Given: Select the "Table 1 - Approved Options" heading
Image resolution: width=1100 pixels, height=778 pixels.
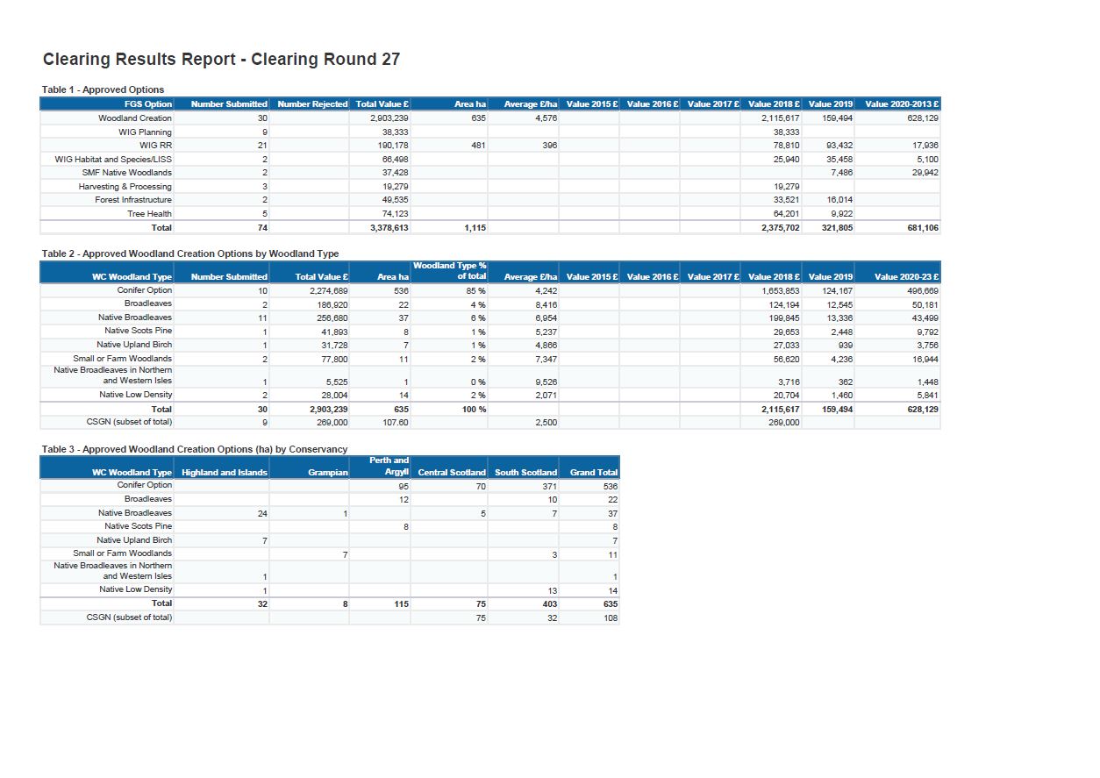Looking at the screenshot, I should coord(103,89).
